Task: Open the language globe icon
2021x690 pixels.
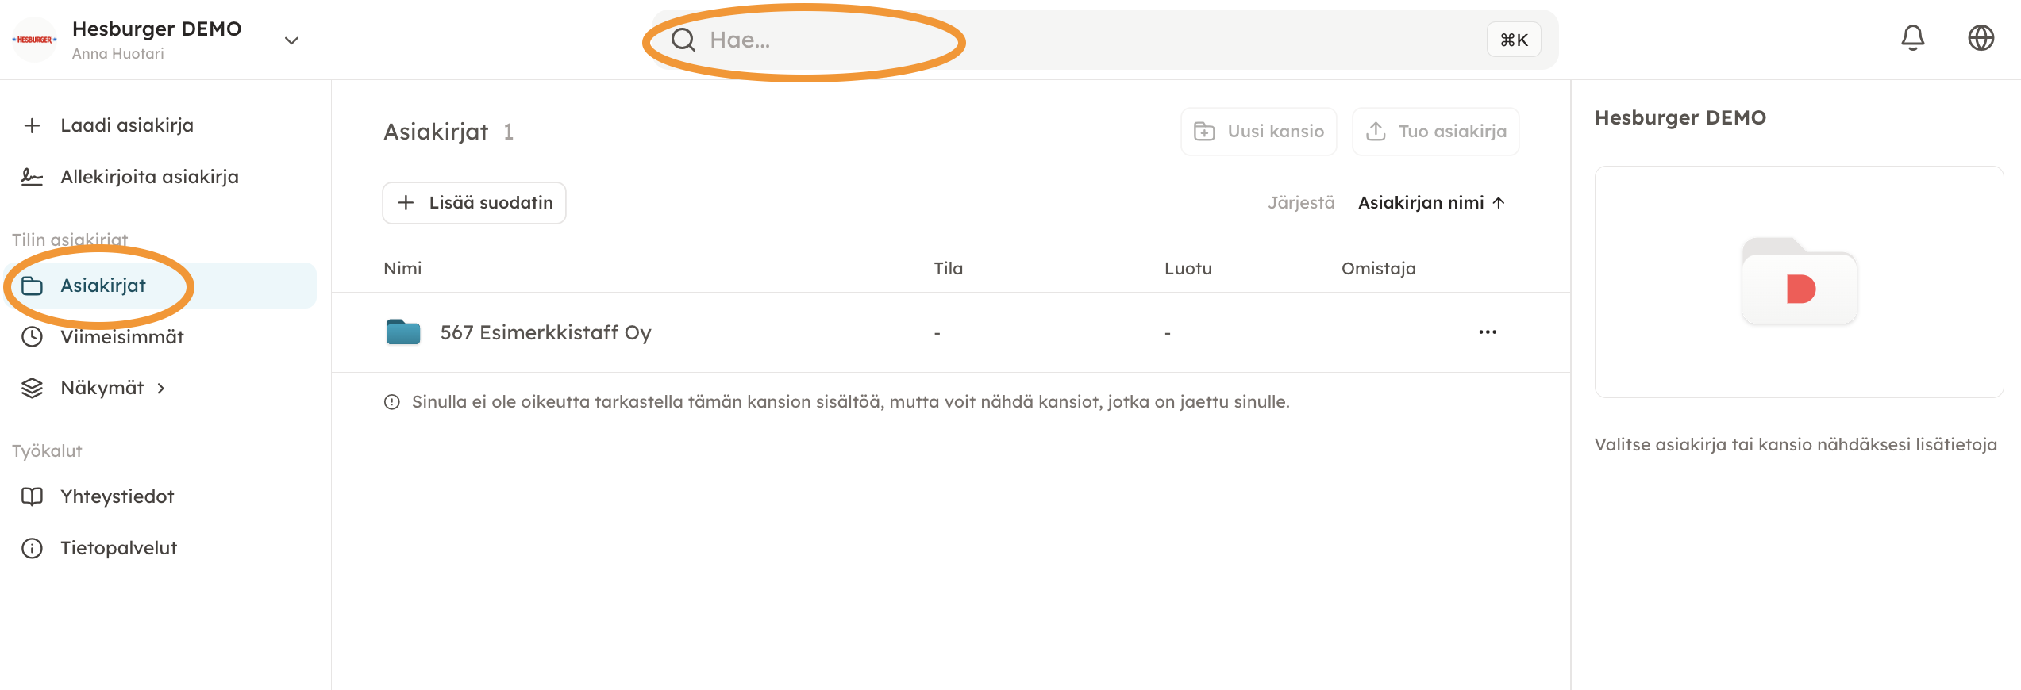Action: point(1981,38)
